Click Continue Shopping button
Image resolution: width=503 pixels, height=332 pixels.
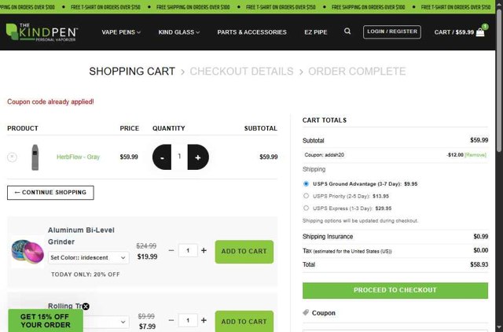pos(50,193)
